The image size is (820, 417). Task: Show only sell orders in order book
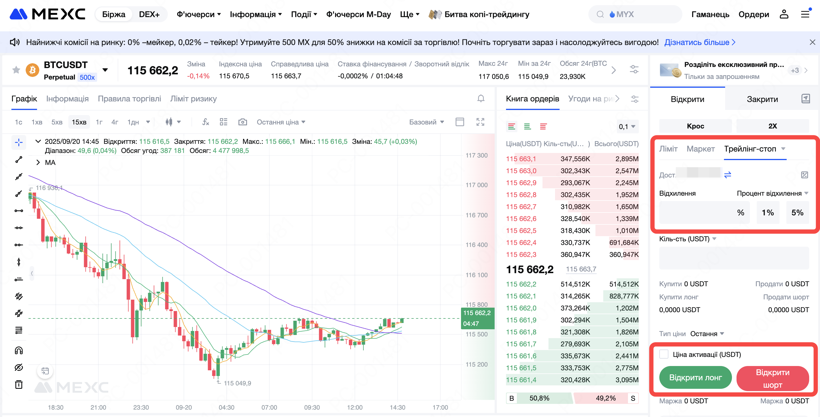click(543, 127)
